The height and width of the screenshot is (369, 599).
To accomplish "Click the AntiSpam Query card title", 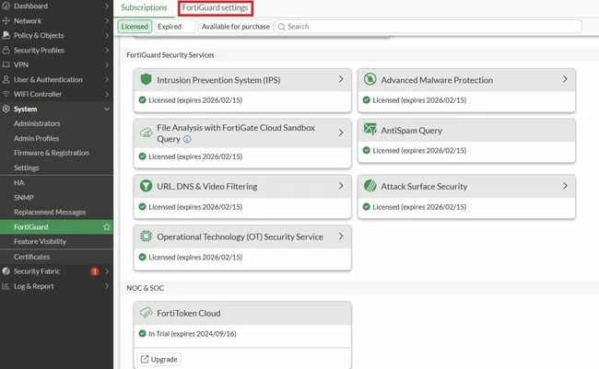I will (x=411, y=130).
